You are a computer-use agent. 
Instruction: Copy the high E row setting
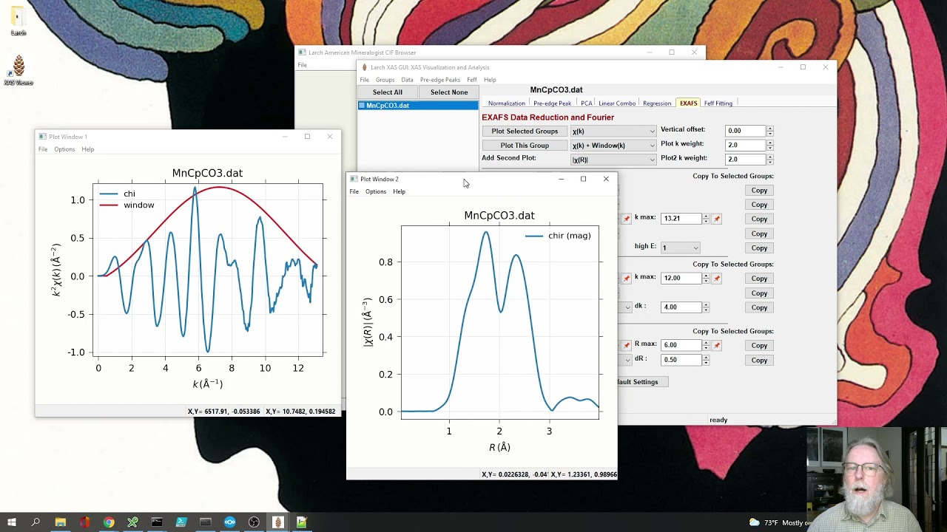click(759, 248)
